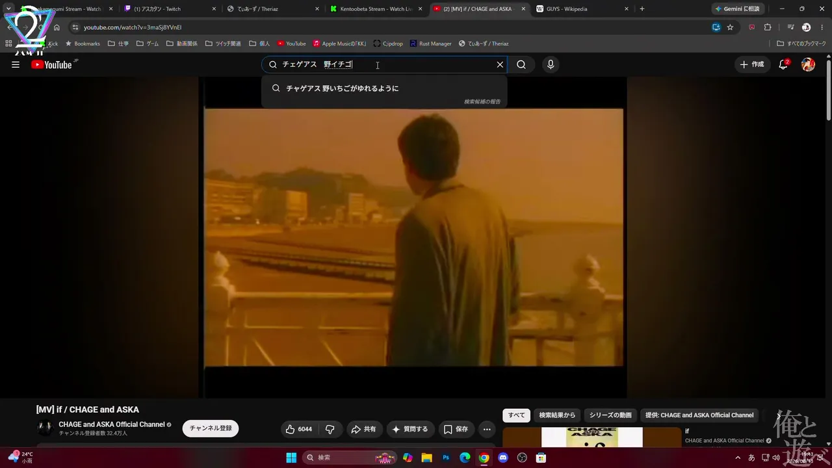Click the address bar URL
Viewport: 832px width, 468px height.
click(x=133, y=27)
